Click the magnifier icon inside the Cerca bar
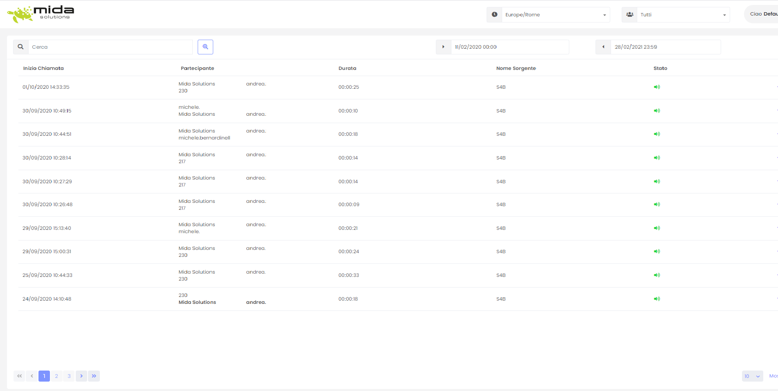Viewport: 778px width, 391px height. tap(20, 47)
